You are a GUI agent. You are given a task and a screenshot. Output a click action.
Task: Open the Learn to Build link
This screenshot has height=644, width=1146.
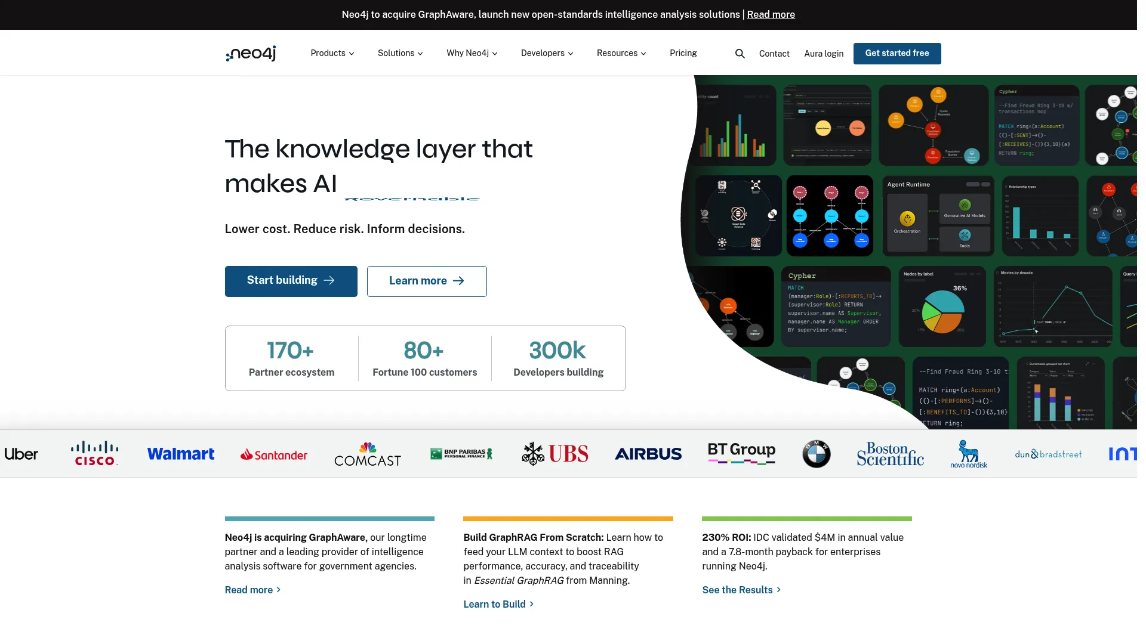pos(498,605)
